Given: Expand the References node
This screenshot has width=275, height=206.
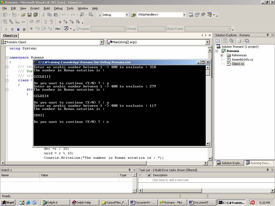Looking at the screenshot, I should click(222, 55).
